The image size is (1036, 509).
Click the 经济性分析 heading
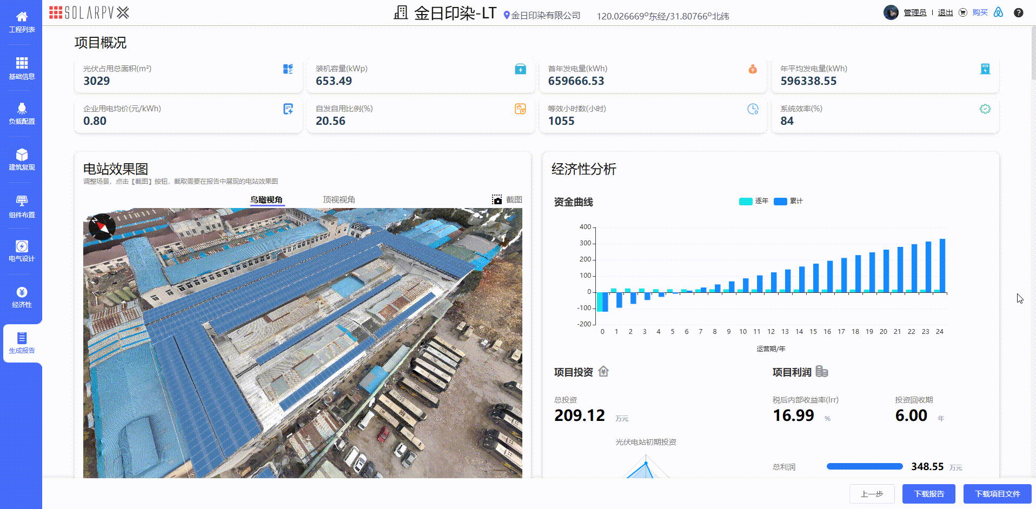point(583,169)
